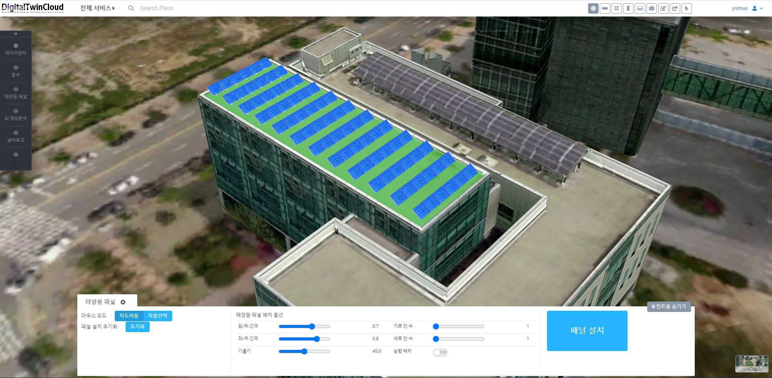Image resolution: width=772 pixels, height=378 pixels.
Task: Click the 초기화 reset button
Action: [x=137, y=326]
